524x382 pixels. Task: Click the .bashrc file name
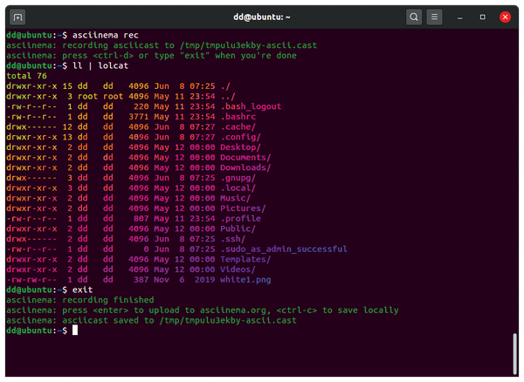pos(238,117)
